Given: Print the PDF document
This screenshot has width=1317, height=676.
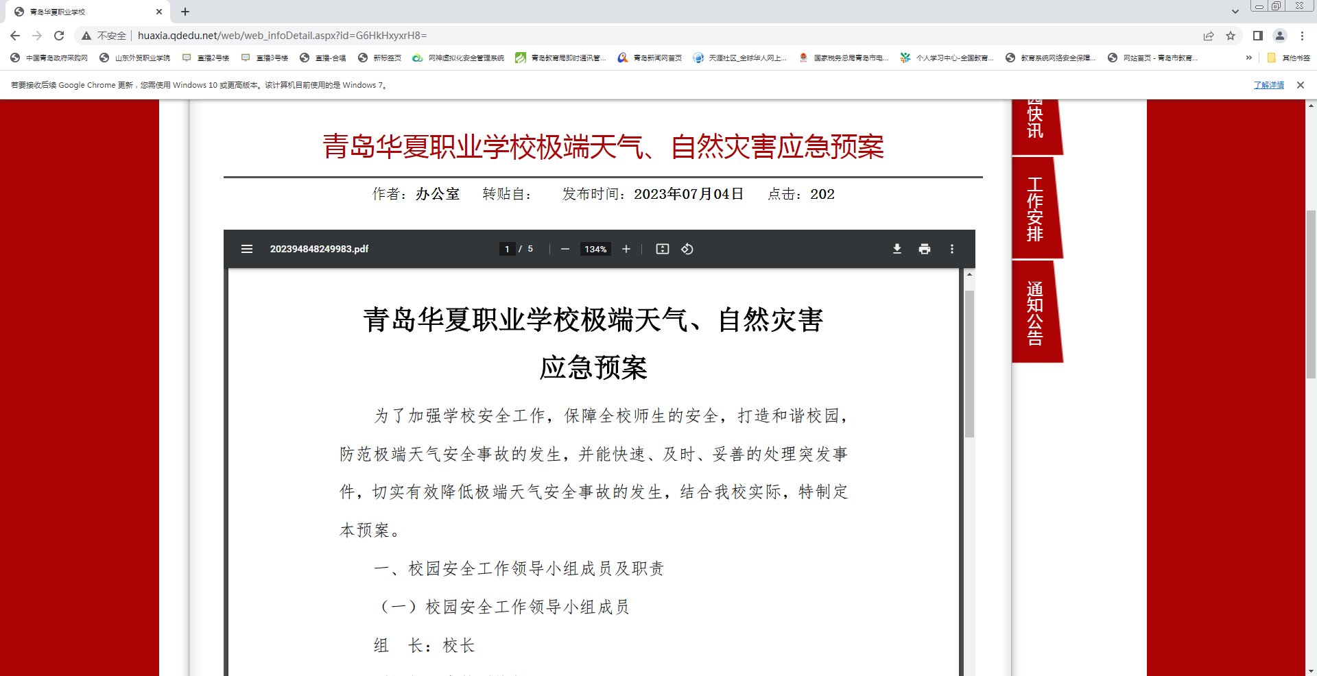Looking at the screenshot, I should tap(924, 249).
